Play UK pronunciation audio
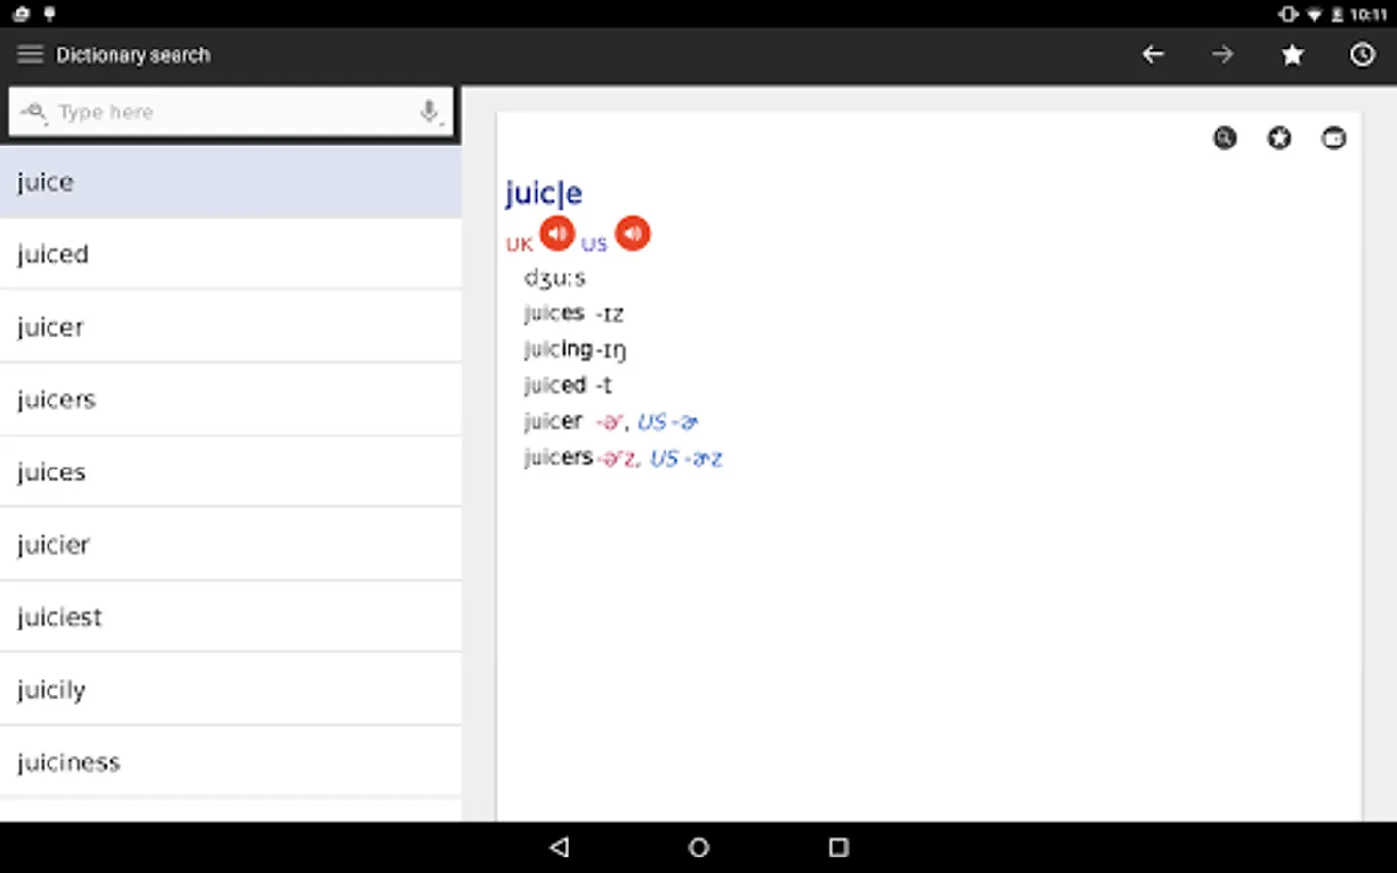The height and width of the screenshot is (873, 1397). pos(557,233)
